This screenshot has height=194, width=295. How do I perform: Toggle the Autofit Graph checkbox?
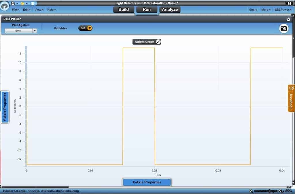tap(158, 42)
